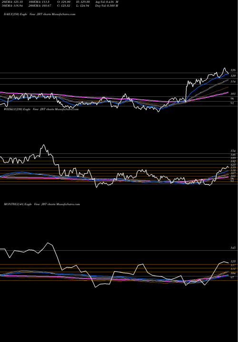Click the DAILY(250) Eagle View chart title
Screen dimensions: 238x342
point(40,14)
